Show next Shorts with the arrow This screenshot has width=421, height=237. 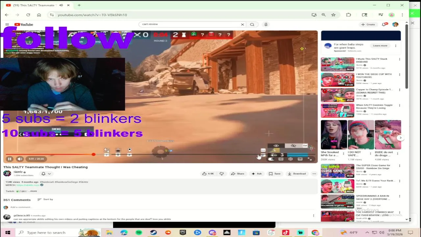[x=400, y=138]
